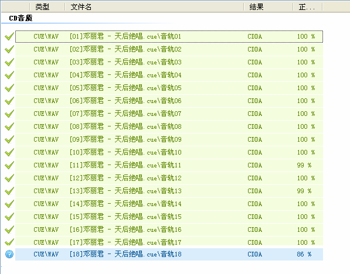The height and width of the screenshot is (274, 350).
Task: Select file name [11]邓丽君 - 天后絶唱.cue\音軌11
Action: click(125, 166)
